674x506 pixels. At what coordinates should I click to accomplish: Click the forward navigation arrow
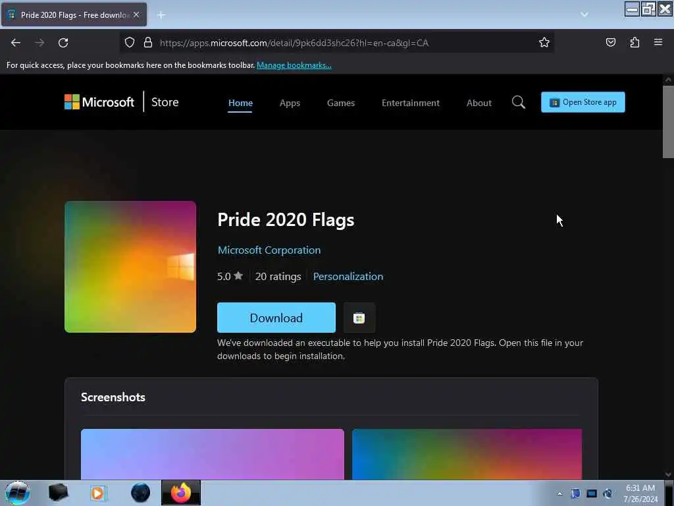click(x=39, y=43)
